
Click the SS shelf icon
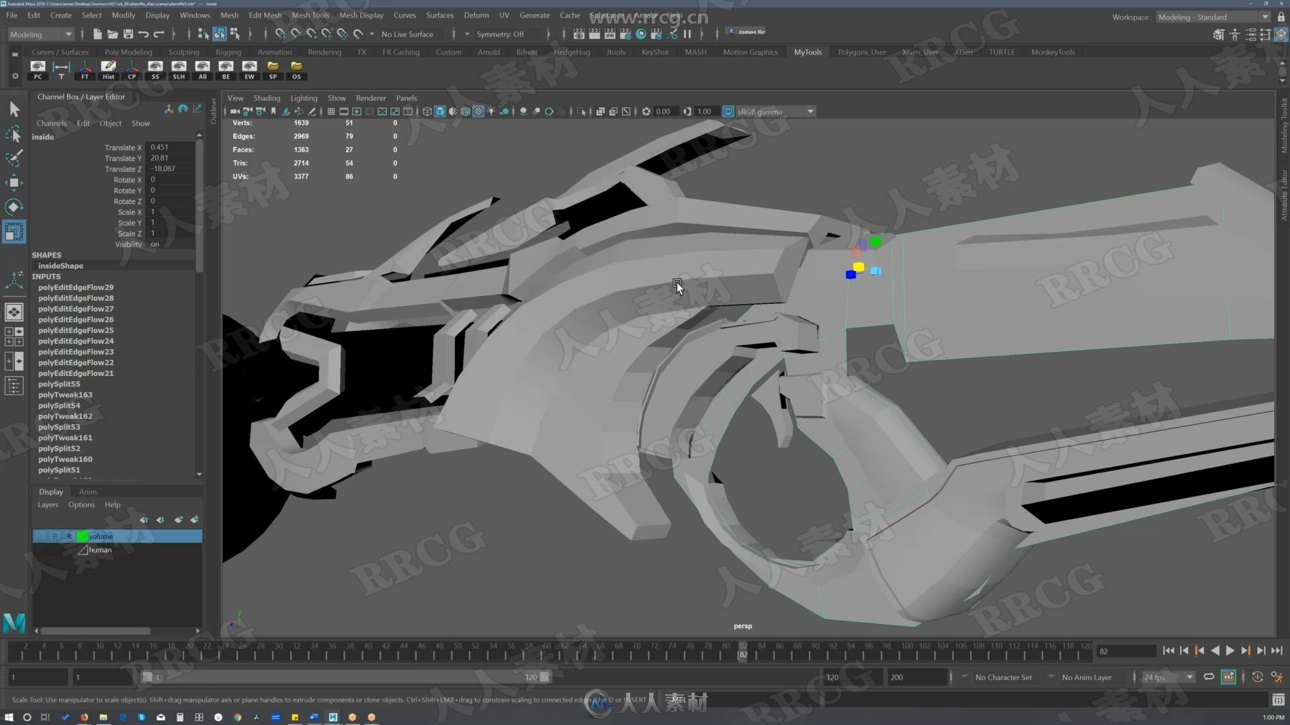155,69
